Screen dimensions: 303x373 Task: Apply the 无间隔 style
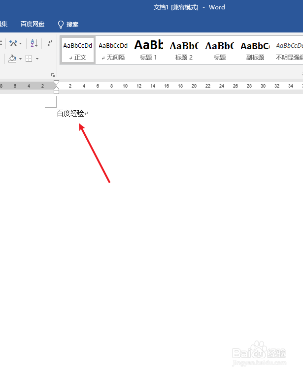coord(113,50)
